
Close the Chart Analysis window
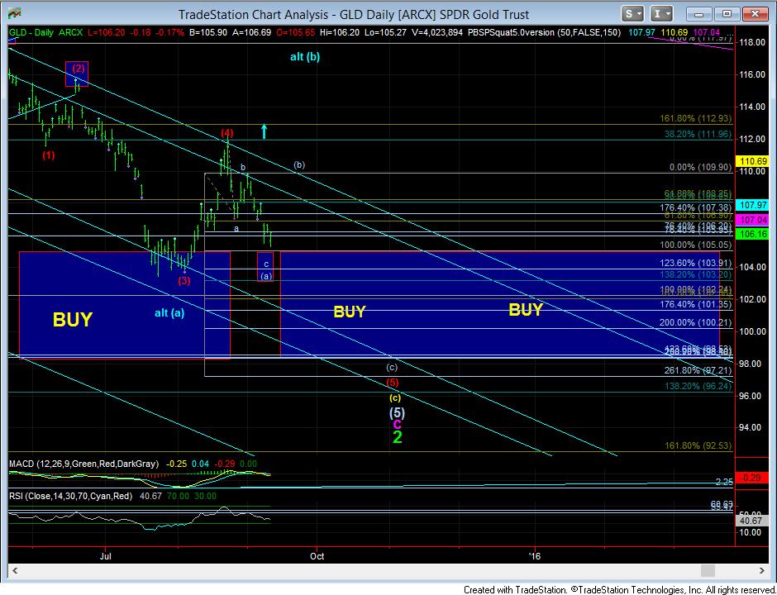[x=754, y=14]
